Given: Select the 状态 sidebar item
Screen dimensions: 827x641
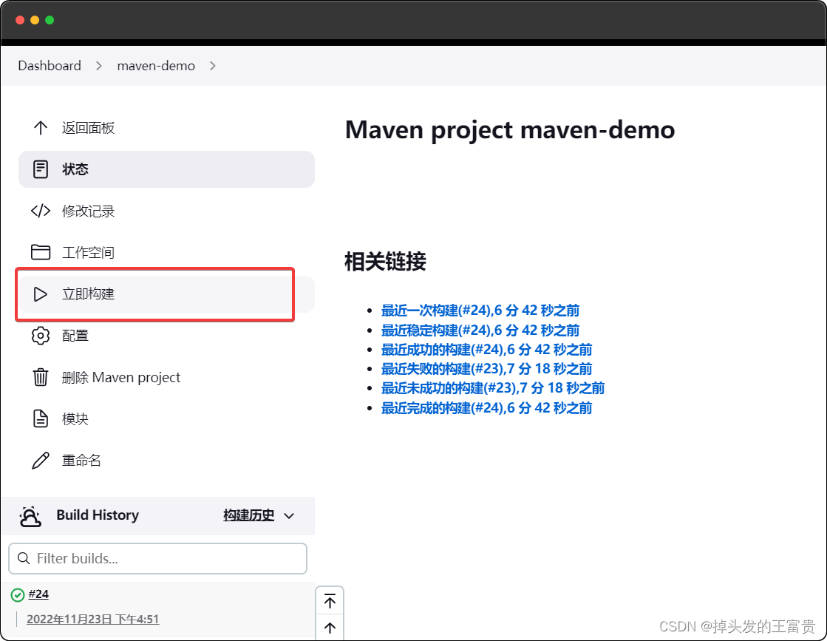Looking at the screenshot, I should (x=167, y=169).
